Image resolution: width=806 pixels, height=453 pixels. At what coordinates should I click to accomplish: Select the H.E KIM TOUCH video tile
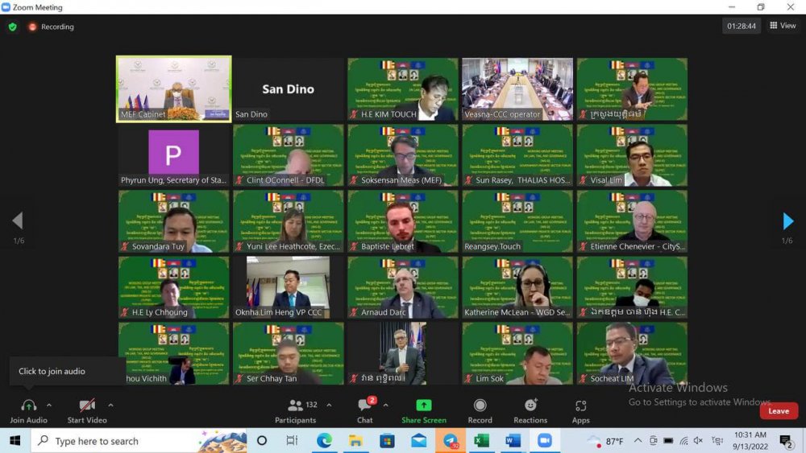(402, 89)
